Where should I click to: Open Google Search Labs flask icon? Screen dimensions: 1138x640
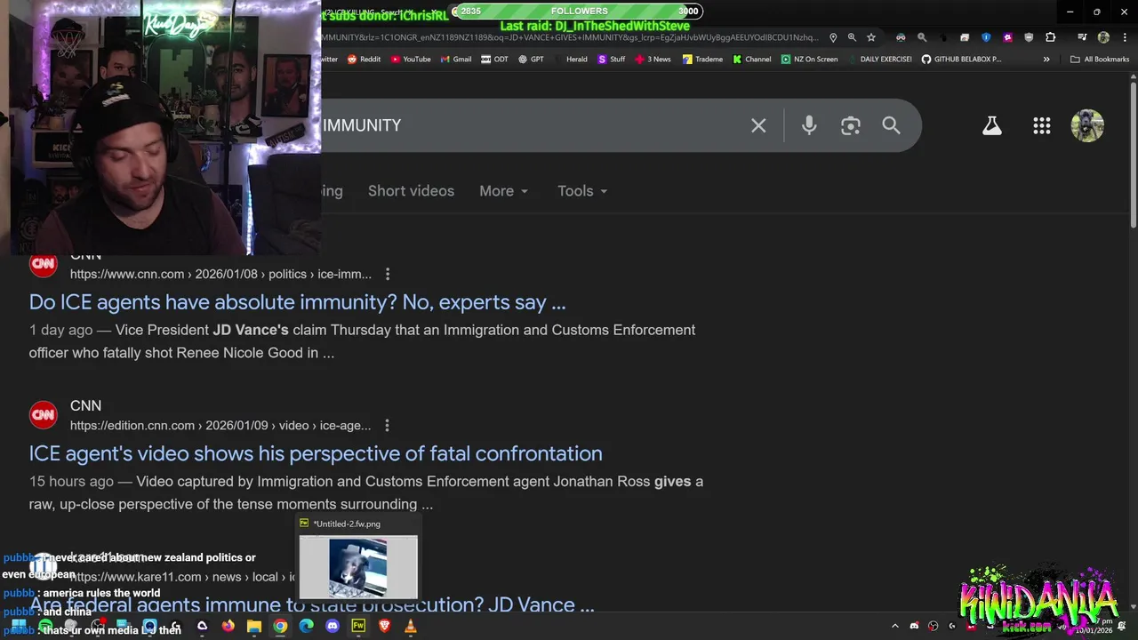992,125
